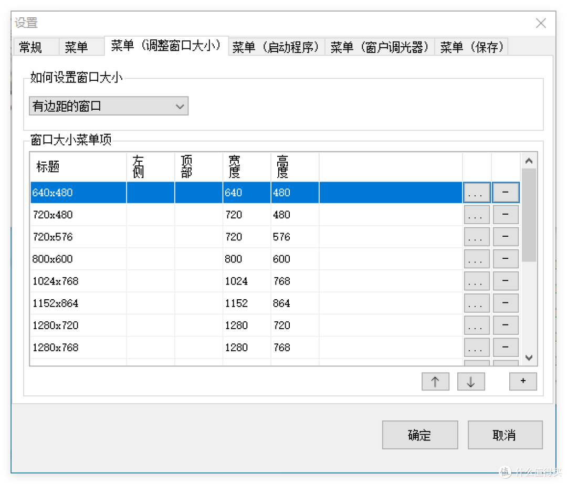Screen dimensions: 567x484
Task: Remove the 1024x768 entry
Action: (x=506, y=281)
